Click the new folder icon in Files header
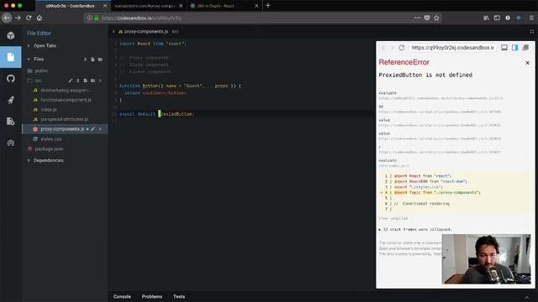538x302 pixels. tap(100, 60)
